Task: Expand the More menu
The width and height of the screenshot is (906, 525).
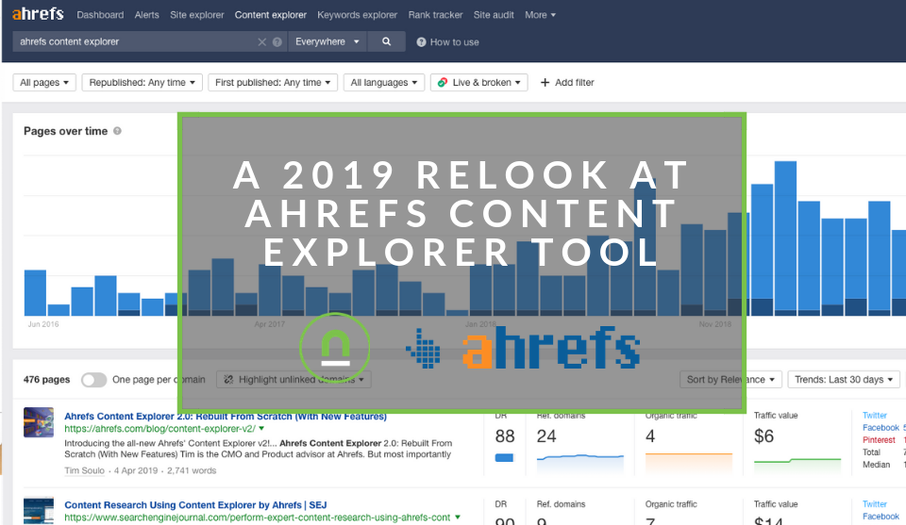Action: click(540, 15)
